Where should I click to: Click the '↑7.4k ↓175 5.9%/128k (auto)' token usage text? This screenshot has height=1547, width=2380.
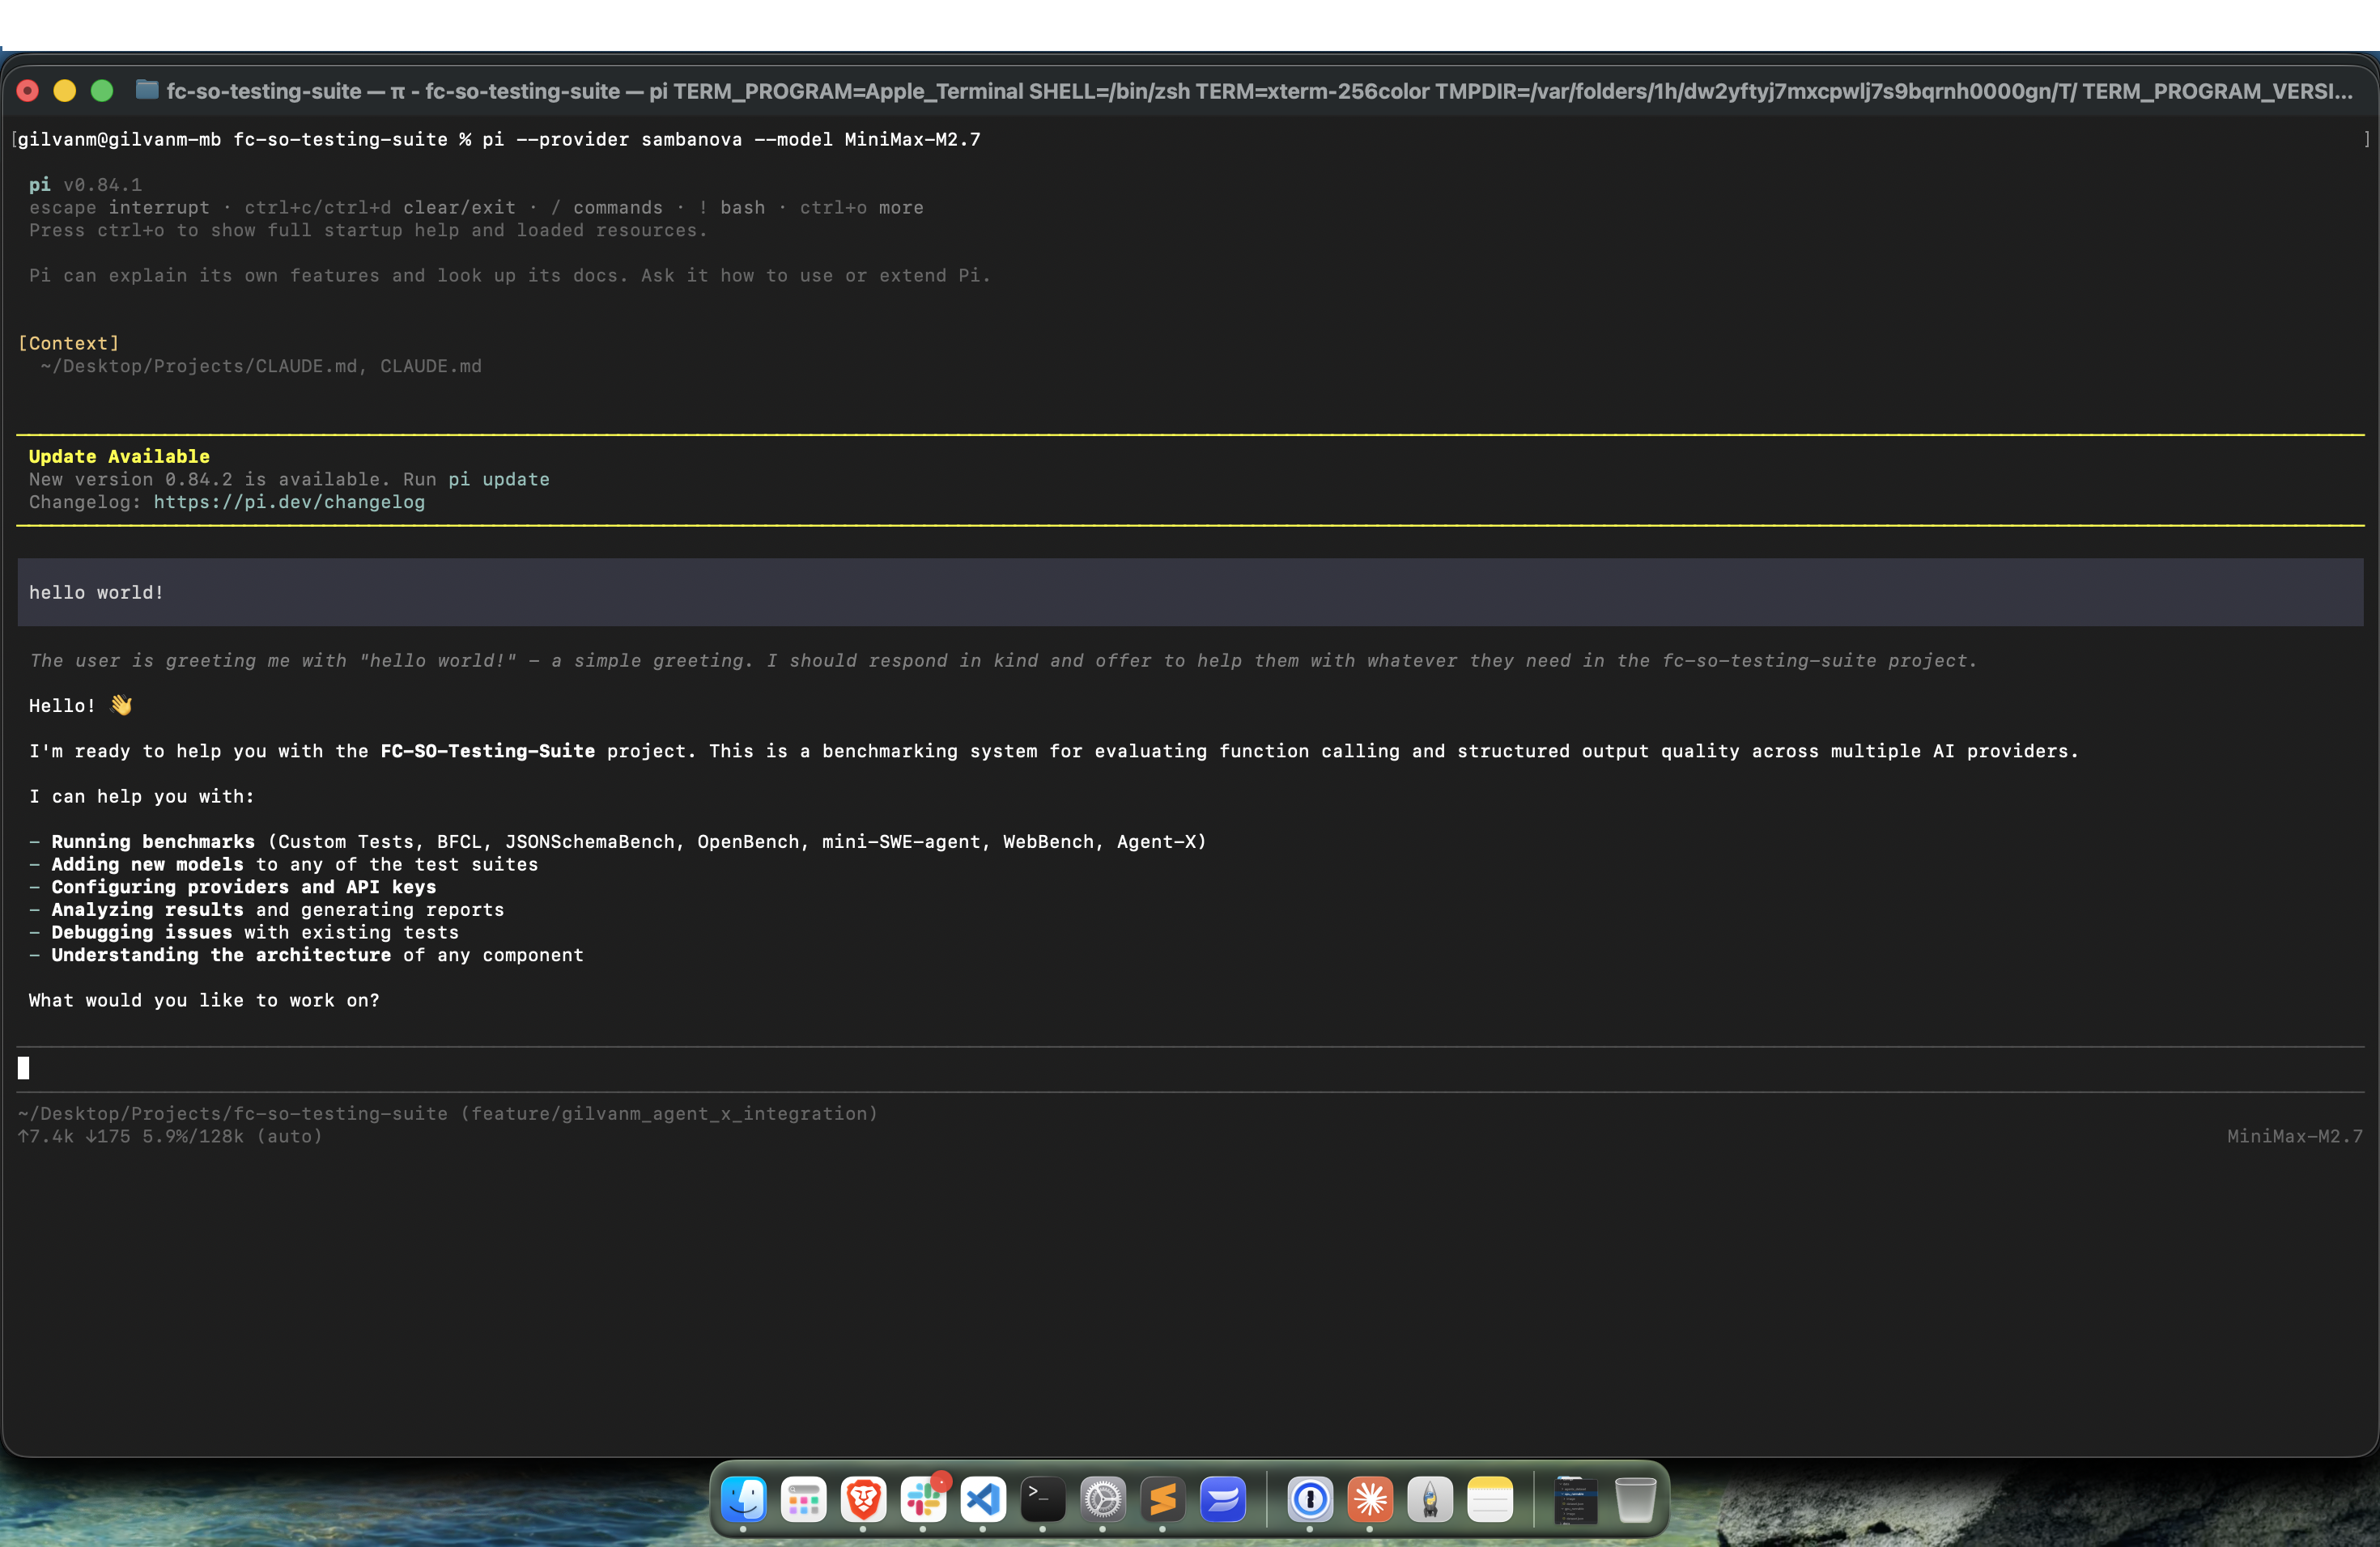tap(170, 1135)
